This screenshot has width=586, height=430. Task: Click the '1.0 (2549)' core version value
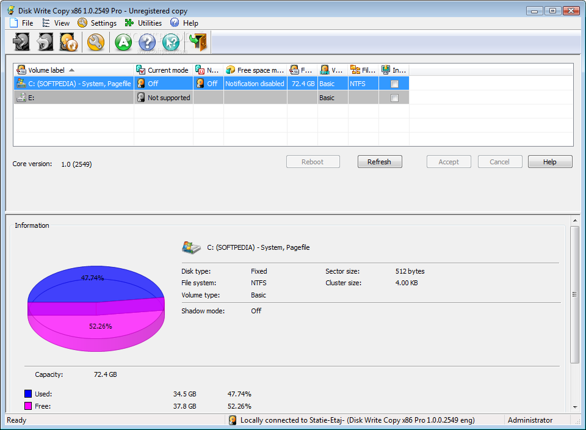click(x=77, y=164)
